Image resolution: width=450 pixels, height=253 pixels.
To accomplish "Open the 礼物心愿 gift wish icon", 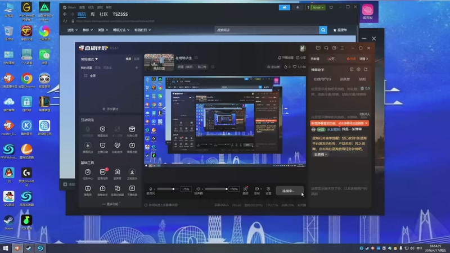I will 132,129.
